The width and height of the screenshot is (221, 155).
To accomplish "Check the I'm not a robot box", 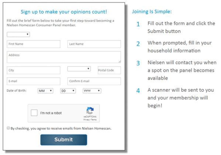I will 34,113.
